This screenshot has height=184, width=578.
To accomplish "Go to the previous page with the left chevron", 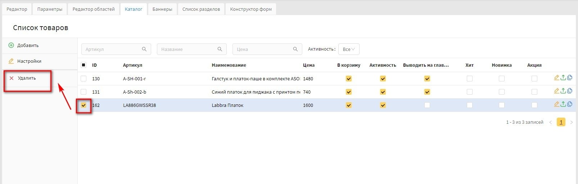I will (550, 122).
